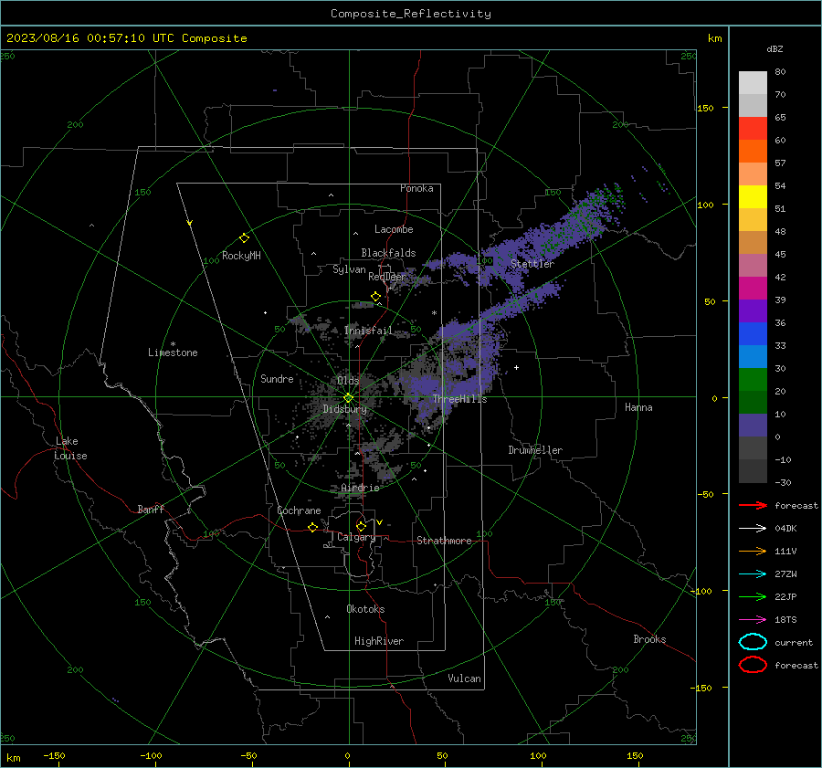822x768 pixels.
Task: Click the magenta 18TS arrow icon
Action: 753,620
